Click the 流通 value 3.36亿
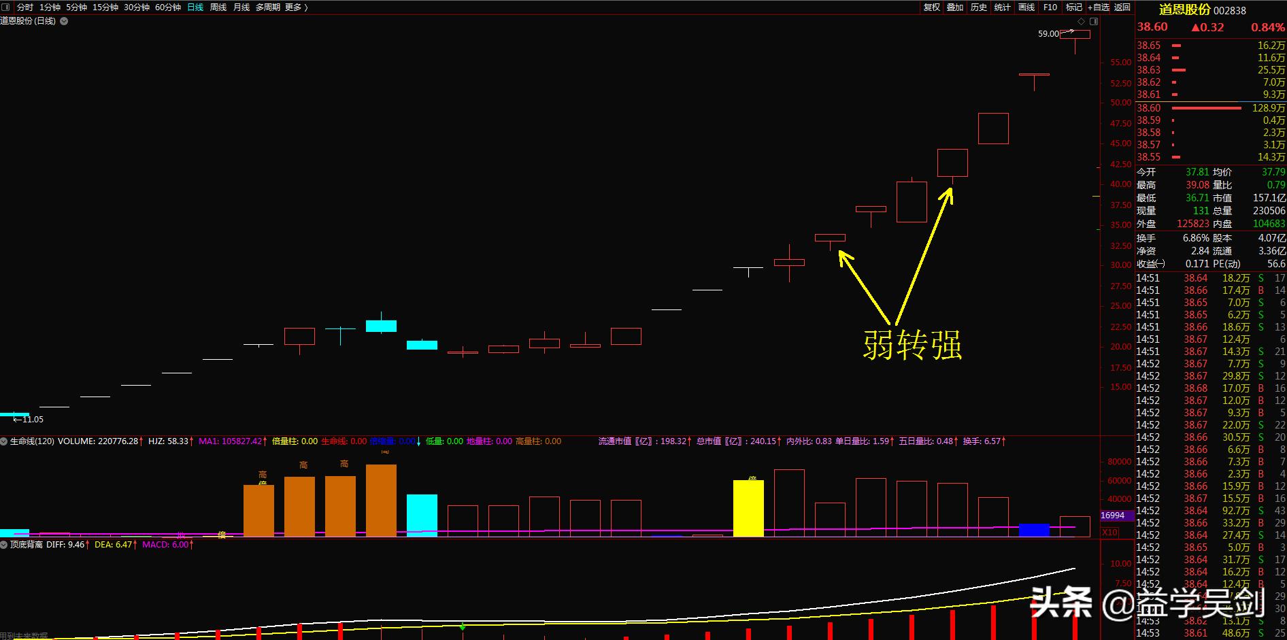1287x640 pixels. (1272, 251)
